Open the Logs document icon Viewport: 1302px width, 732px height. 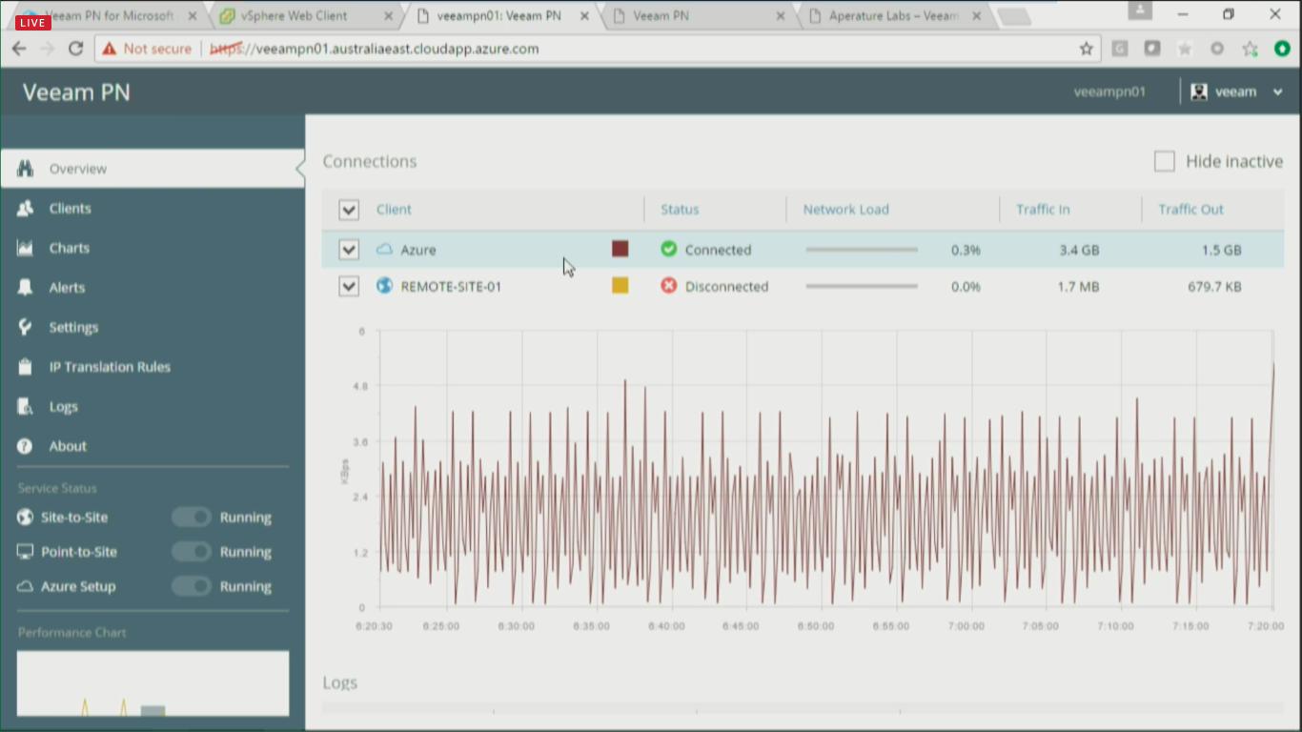[x=26, y=406]
